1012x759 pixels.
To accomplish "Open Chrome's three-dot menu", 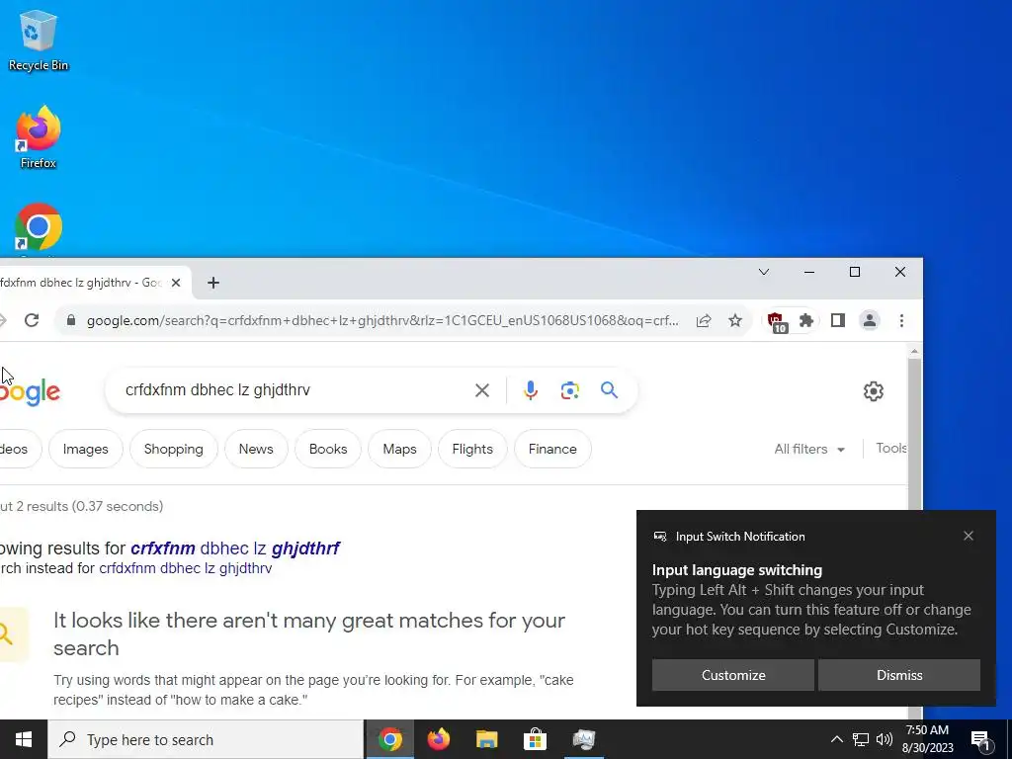I will pyautogui.click(x=901, y=320).
